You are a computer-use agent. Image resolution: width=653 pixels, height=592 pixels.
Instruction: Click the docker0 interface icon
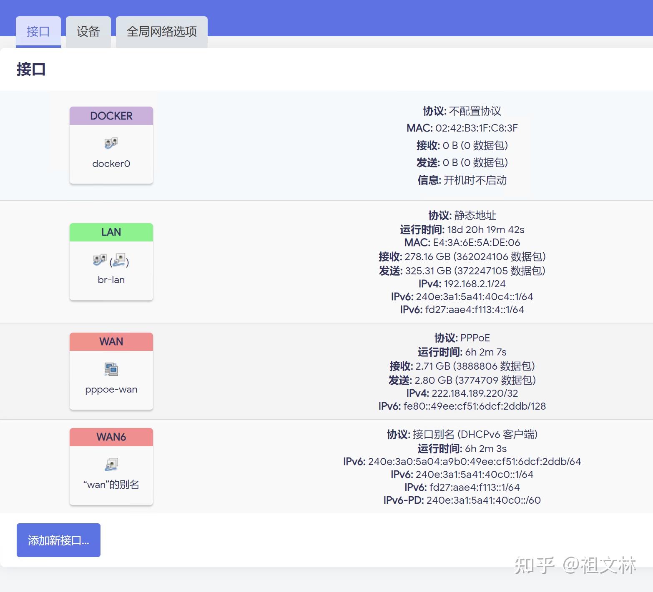pyautogui.click(x=111, y=143)
